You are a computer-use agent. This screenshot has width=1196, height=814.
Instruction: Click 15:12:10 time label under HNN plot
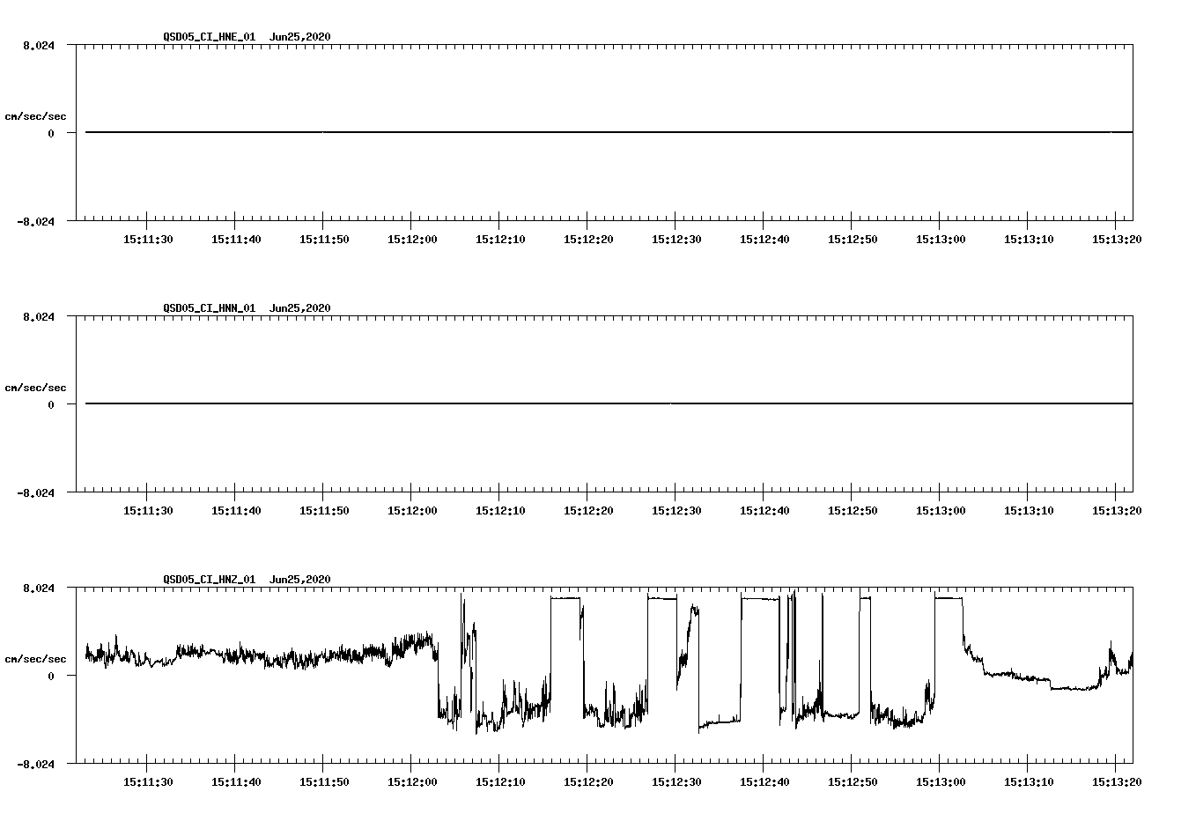500,511
